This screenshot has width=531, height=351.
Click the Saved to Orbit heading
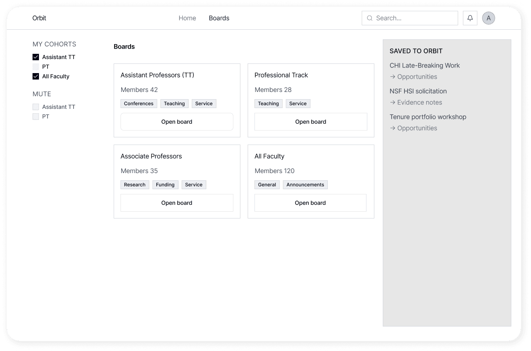click(x=416, y=51)
